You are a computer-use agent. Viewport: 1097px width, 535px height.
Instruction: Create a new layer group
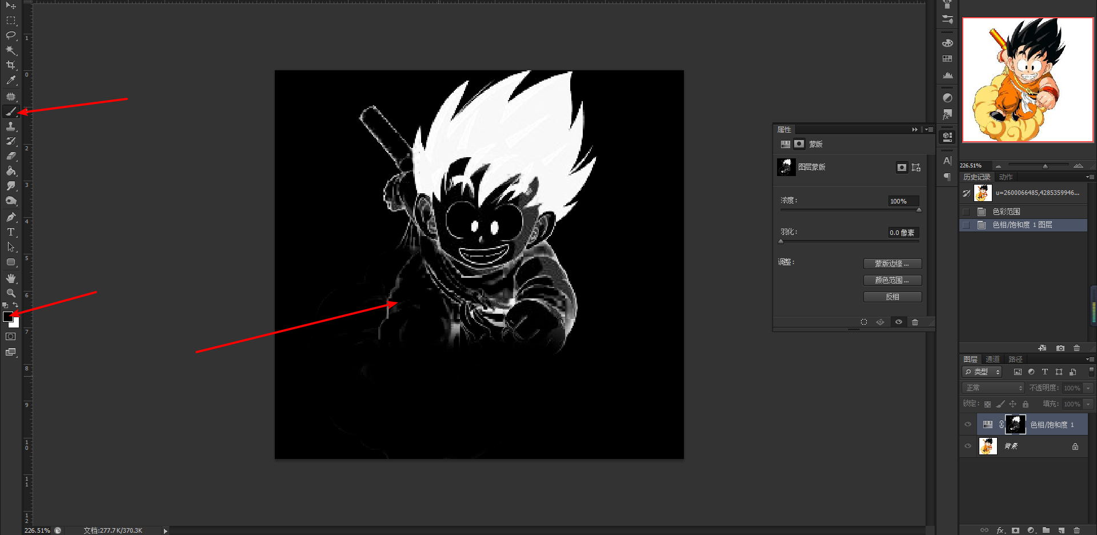coord(1046,530)
